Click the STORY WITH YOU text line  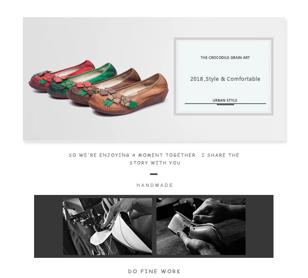coord(155,163)
